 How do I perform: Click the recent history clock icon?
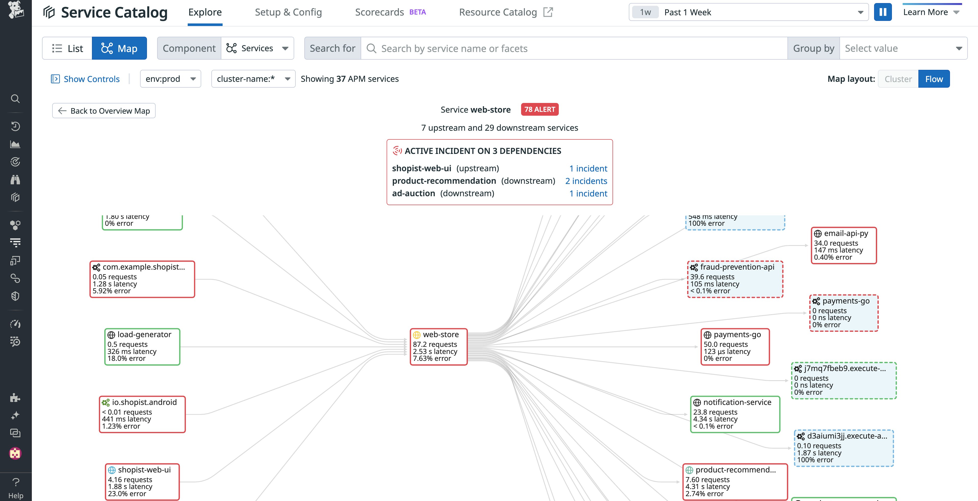click(x=15, y=126)
